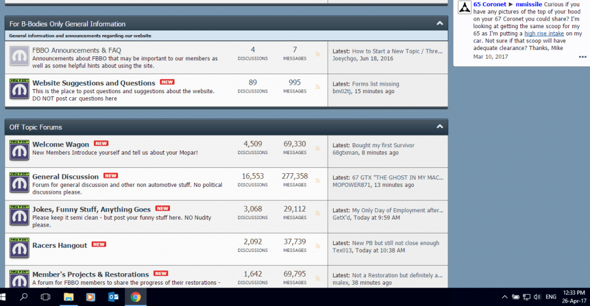View Tex013 user profile
The height and width of the screenshot is (306, 590).
point(342,250)
